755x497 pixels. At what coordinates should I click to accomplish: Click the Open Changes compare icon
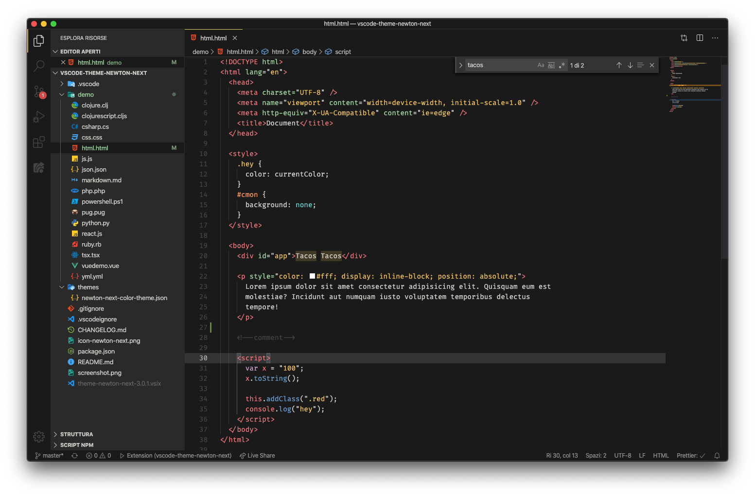pos(684,38)
